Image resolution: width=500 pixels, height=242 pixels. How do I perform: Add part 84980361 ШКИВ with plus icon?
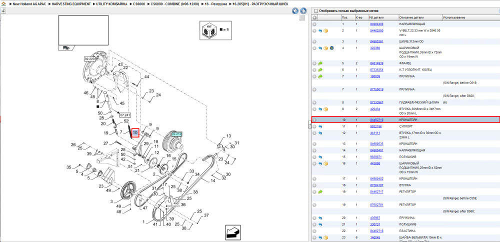pyautogui.click(x=314, y=41)
